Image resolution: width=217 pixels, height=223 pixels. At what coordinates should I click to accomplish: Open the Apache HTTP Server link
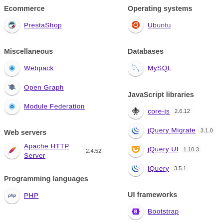[x=46, y=151]
